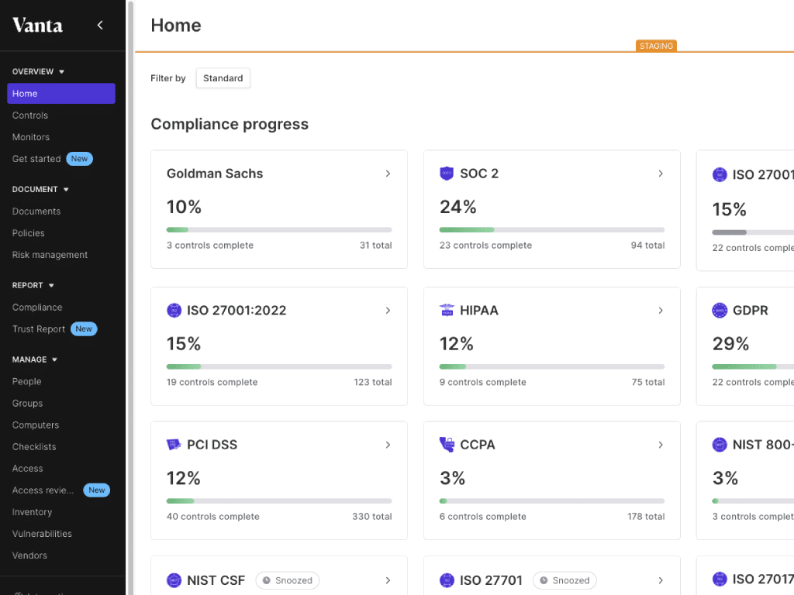This screenshot has width=794, height=595.
Task: Click the ISO 27701 framework icon
Action: point(447,580)
